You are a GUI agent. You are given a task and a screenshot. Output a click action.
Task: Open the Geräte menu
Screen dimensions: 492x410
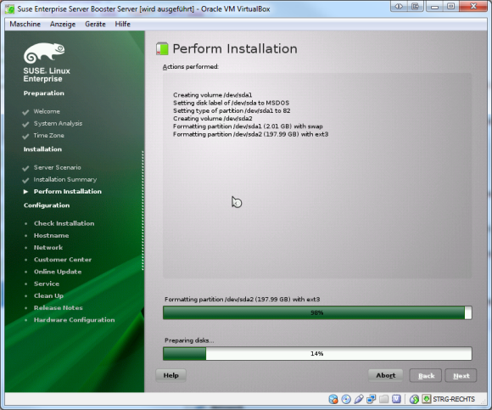(95, 24)
